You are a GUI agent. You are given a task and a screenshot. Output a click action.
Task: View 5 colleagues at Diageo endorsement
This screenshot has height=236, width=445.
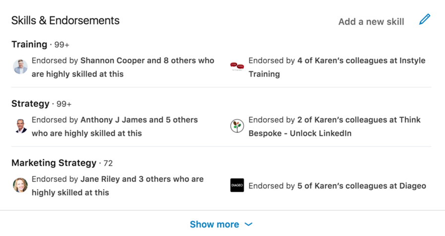click(337, 186)
